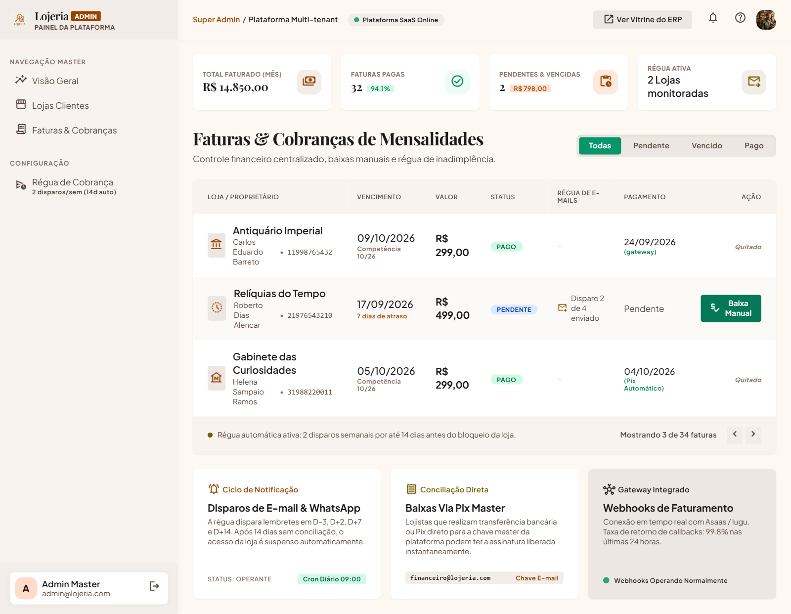
Task: Click the Antiquário Imperial store icon
Action: click(x=217, y=245)
